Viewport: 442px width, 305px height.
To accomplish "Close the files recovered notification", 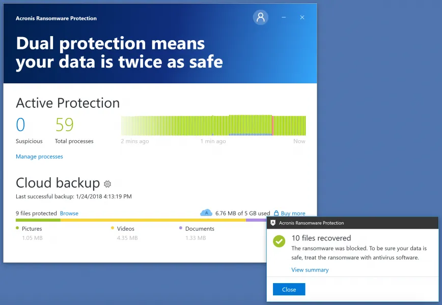I will point(289,289).
